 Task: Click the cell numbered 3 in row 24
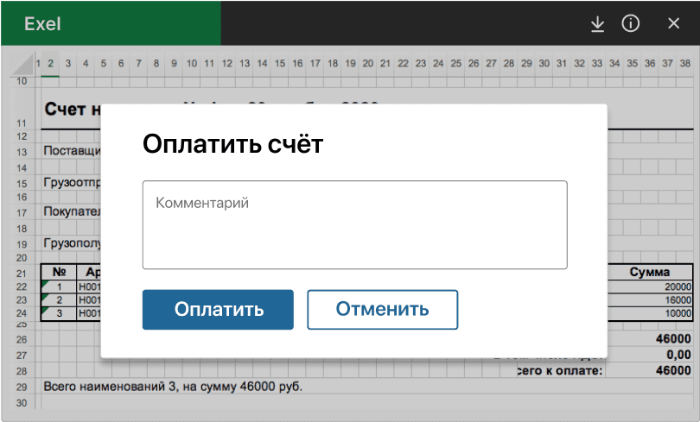pyautogui.click(x=60, y=313)
